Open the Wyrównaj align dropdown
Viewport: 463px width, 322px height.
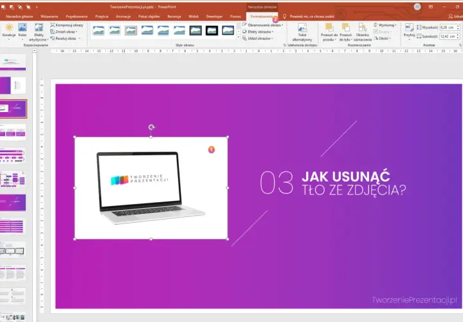(x=385, y=25)
